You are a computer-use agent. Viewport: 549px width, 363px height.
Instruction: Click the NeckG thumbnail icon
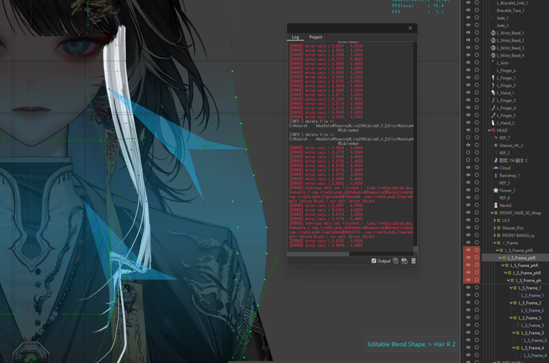pos(495,206)
